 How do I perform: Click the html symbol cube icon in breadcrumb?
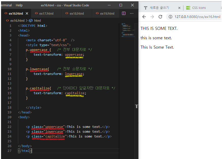click(31, 21)
